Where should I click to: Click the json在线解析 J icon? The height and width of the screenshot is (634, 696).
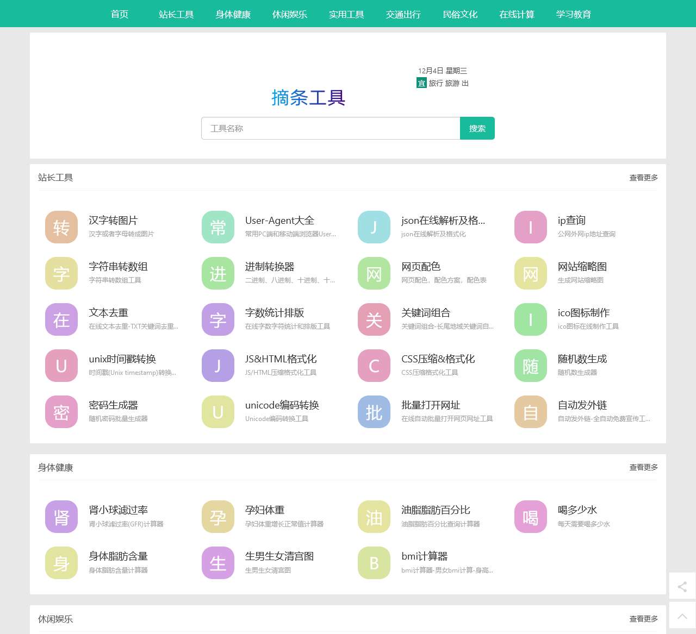click(374, 227)
